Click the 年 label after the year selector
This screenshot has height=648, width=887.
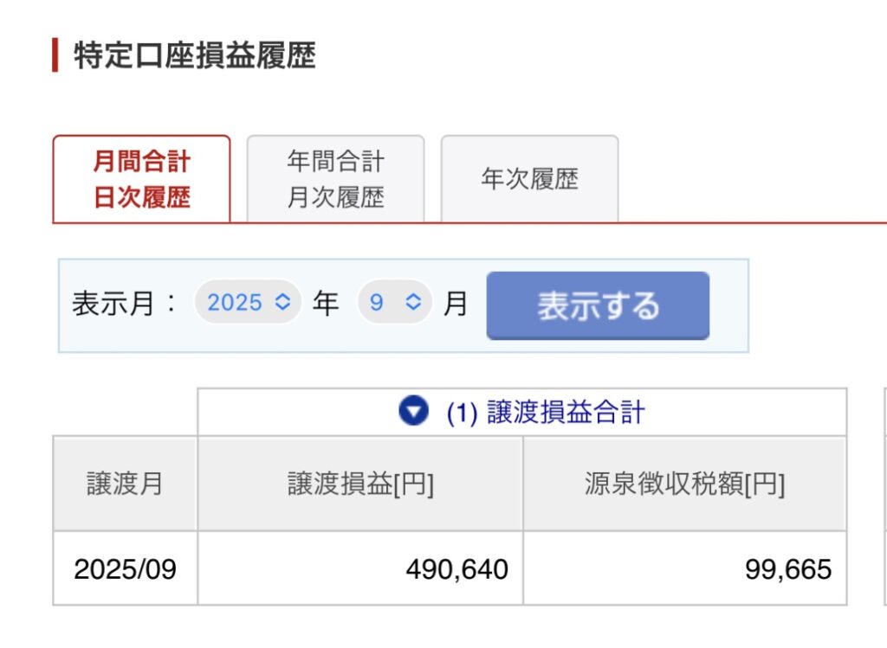coord(326,304)
